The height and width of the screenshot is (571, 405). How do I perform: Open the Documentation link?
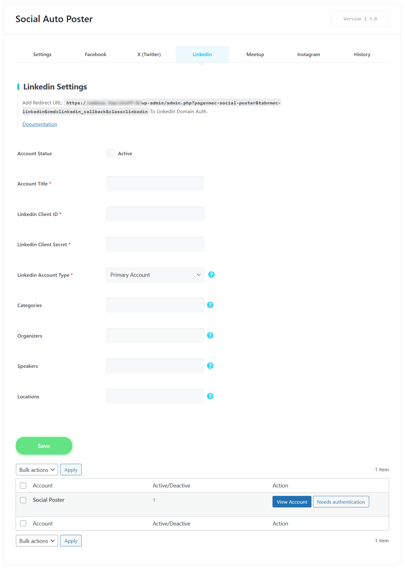pos(40,124)
